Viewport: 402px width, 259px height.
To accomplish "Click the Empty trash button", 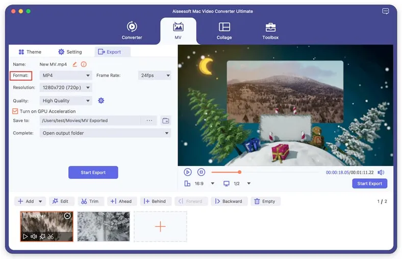I will pos(265,201).
